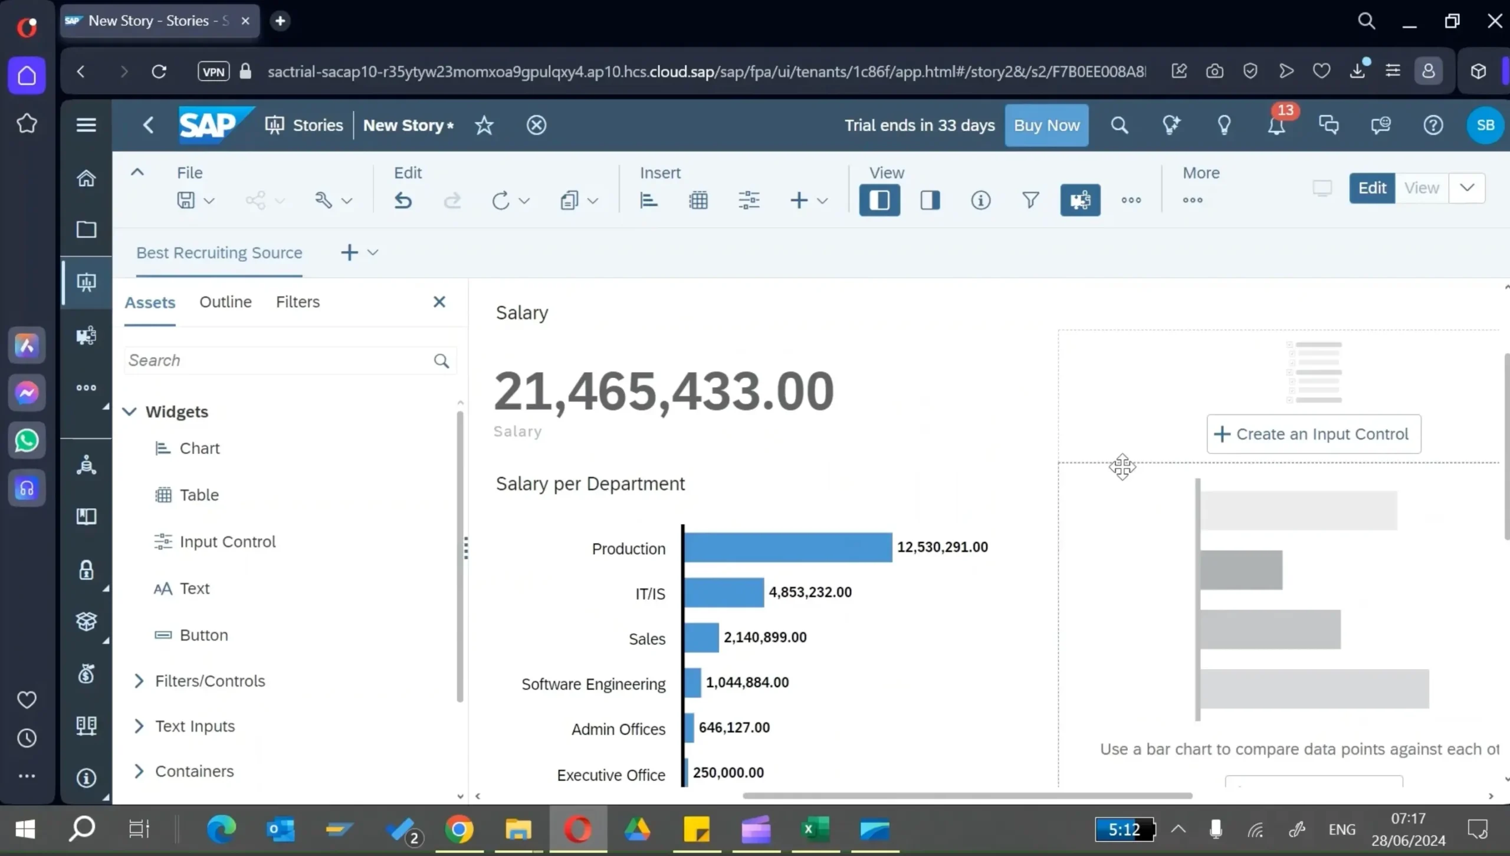Open Excel from the Windows taskbar

coord(815,830)
